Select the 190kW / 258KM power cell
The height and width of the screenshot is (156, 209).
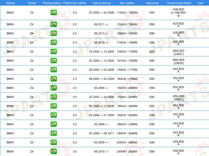[x=127, y=124]
